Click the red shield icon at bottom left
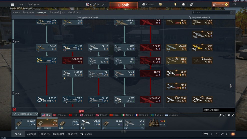Viewport: 247px width, 139px height. (14, 110)
